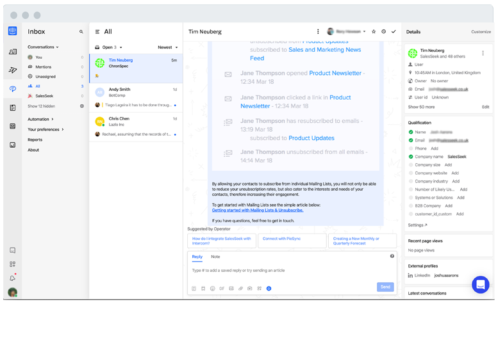
Task: Open the Operator bot icon in left rail
Action: 13,126
